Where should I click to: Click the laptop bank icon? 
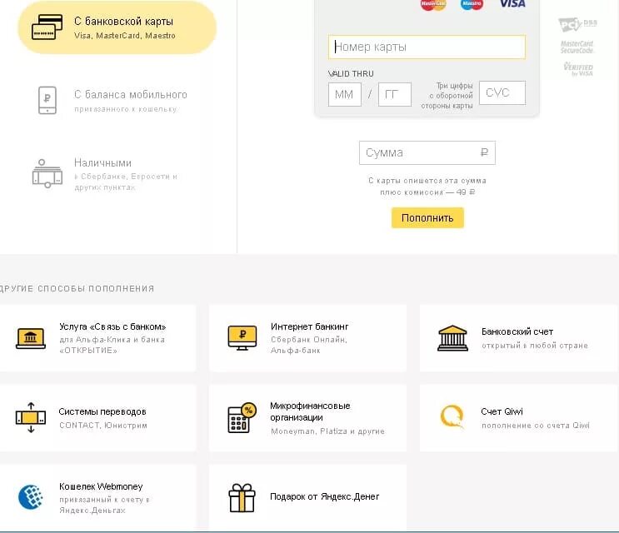click(x=31, y=338)
